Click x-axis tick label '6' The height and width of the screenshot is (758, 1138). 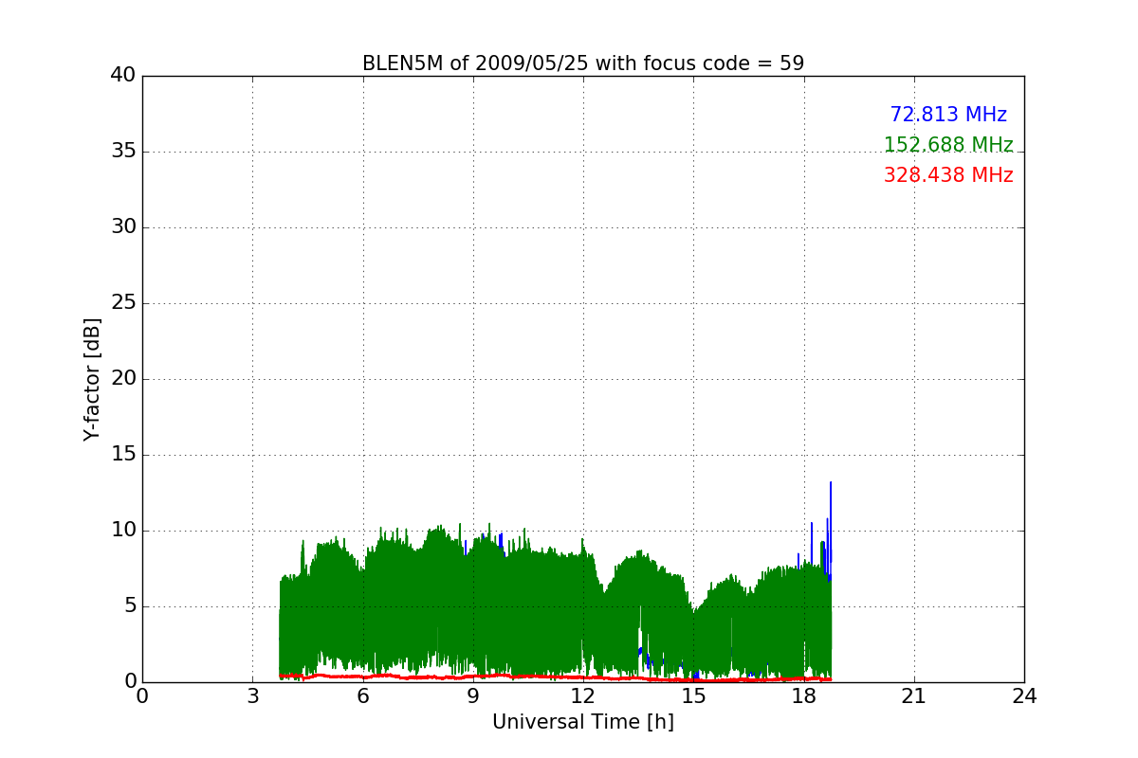(x=362, y=696)
